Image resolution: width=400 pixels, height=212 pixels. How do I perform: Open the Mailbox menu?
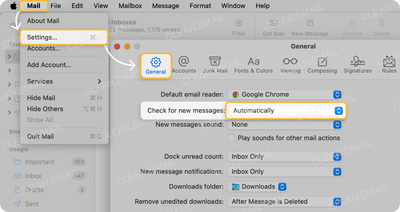click(130, 6)
